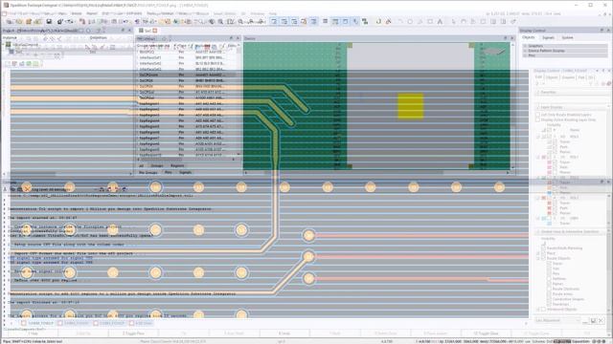Expand the Graphics section
The width and height of the screenshot is (613, 344).
pos(525,46)
